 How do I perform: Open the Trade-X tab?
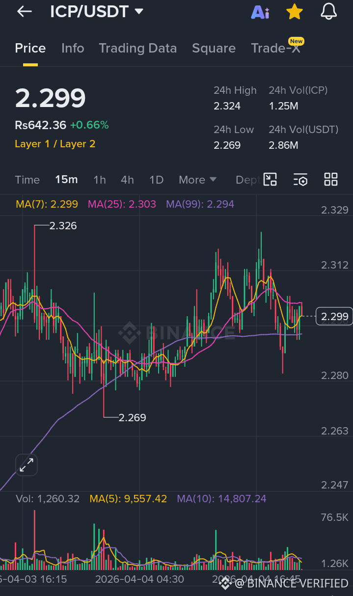[276, 48]
